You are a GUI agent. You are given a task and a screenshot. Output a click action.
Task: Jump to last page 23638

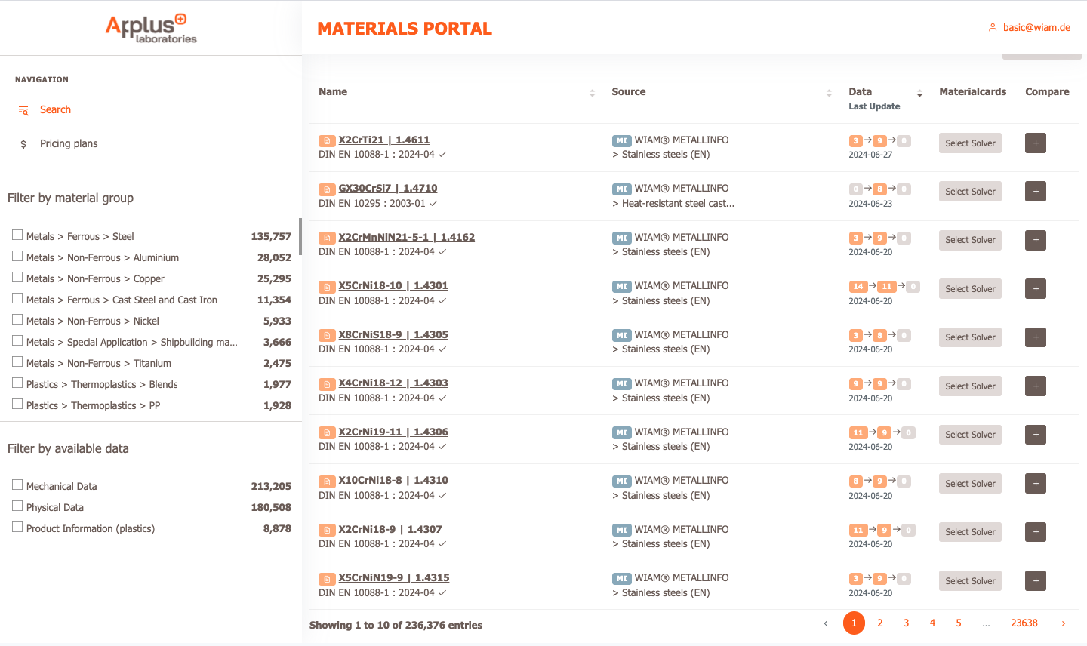pyautogui.click(x=1024, y=623)
